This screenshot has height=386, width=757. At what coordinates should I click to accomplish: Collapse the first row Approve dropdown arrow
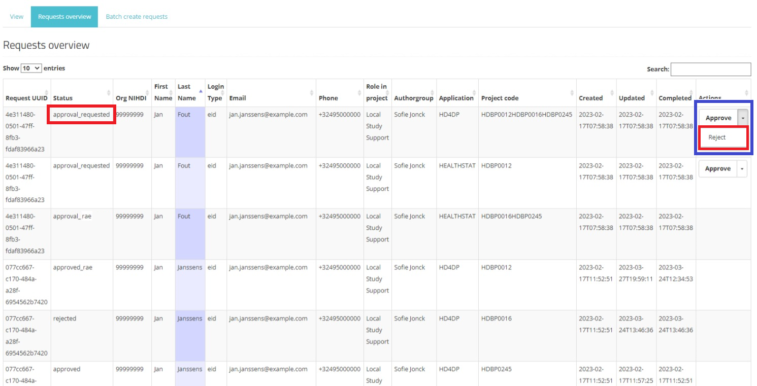click(742, 118)
